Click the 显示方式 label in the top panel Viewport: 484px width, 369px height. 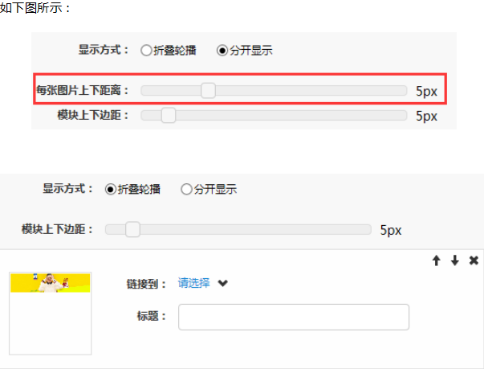104,50
